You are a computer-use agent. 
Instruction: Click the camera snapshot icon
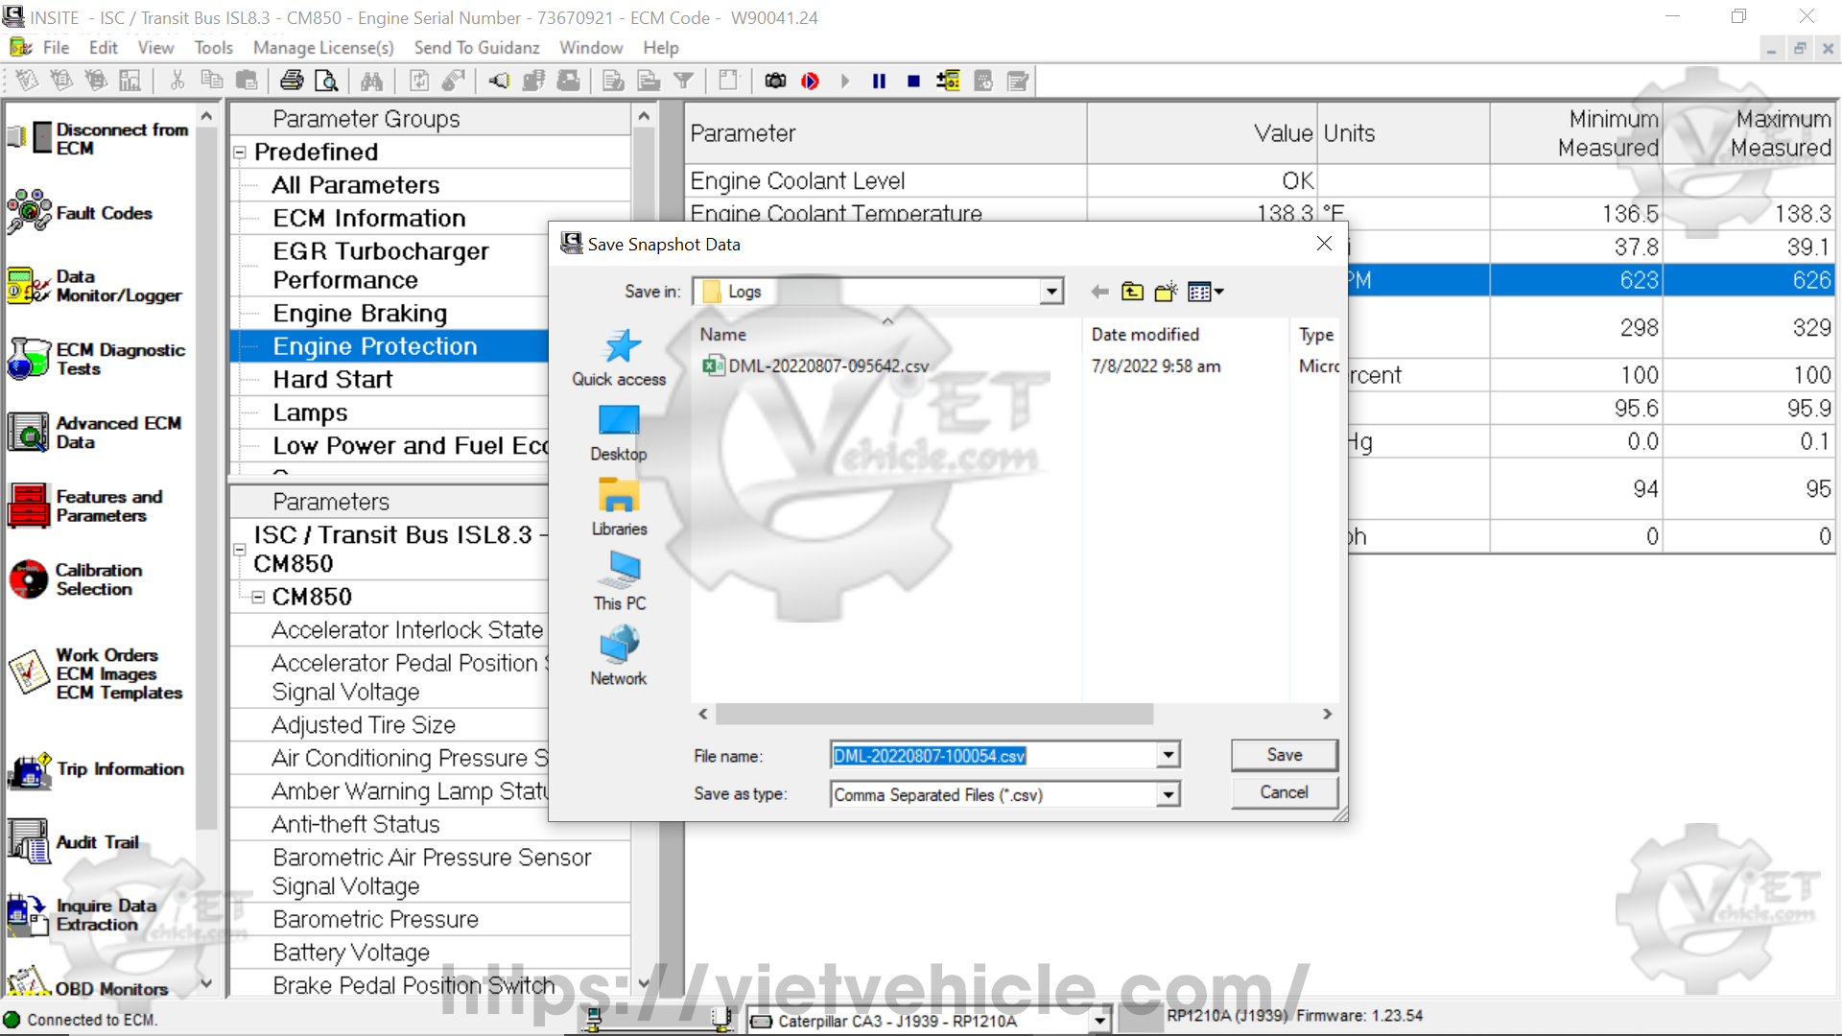tap(775, 81)
